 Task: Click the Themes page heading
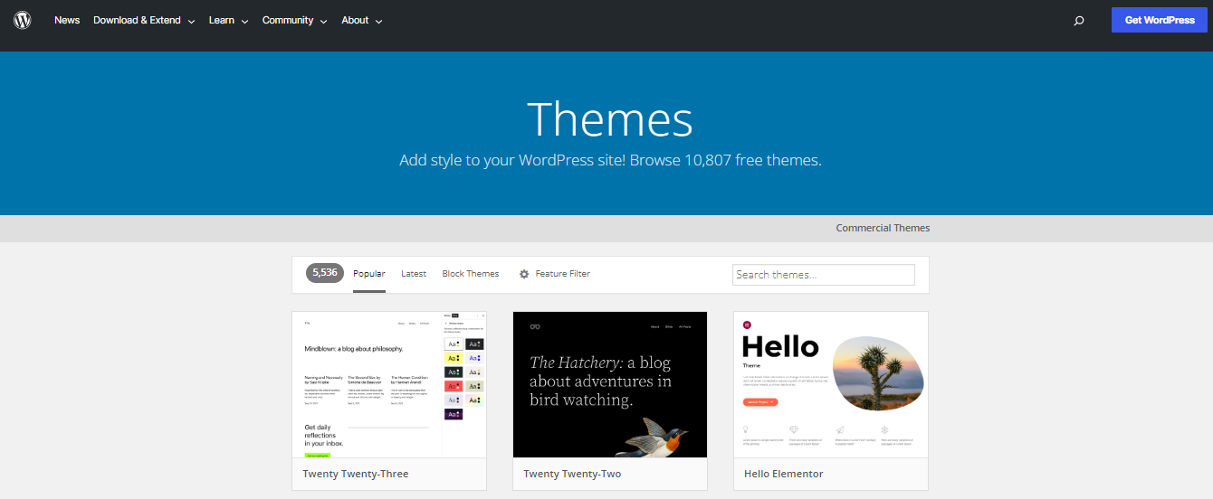[610, 119]
